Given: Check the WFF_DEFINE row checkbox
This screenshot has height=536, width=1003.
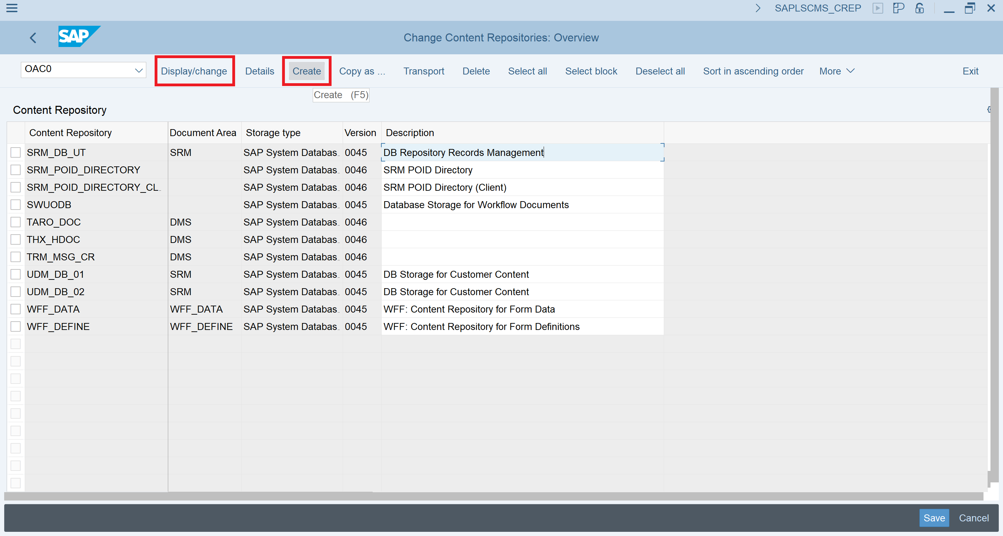Looking at the screenshot, I should [x=16, y=326].
